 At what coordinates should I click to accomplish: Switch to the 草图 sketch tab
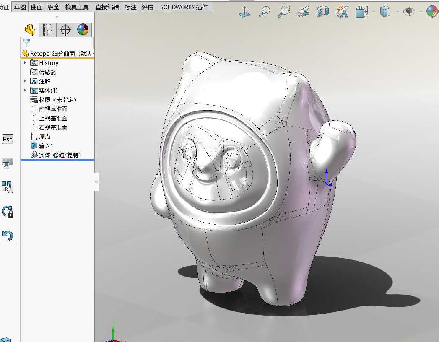[x=20, y=7]
